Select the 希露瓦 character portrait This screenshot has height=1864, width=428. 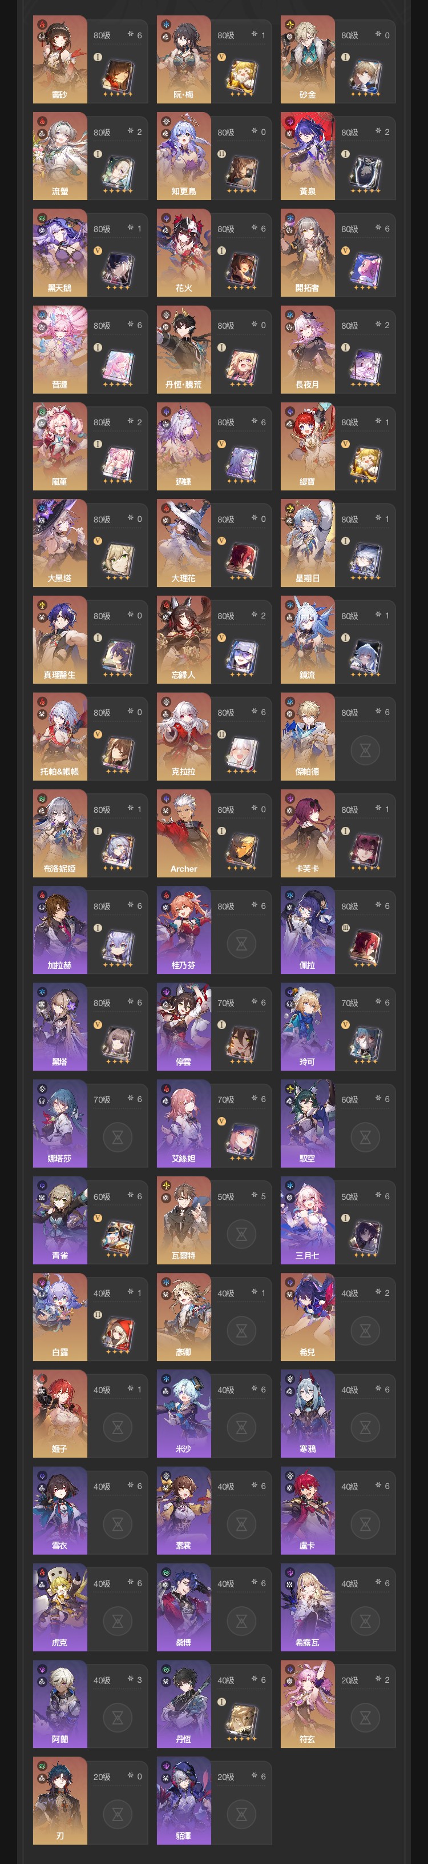pos(308,1607)
